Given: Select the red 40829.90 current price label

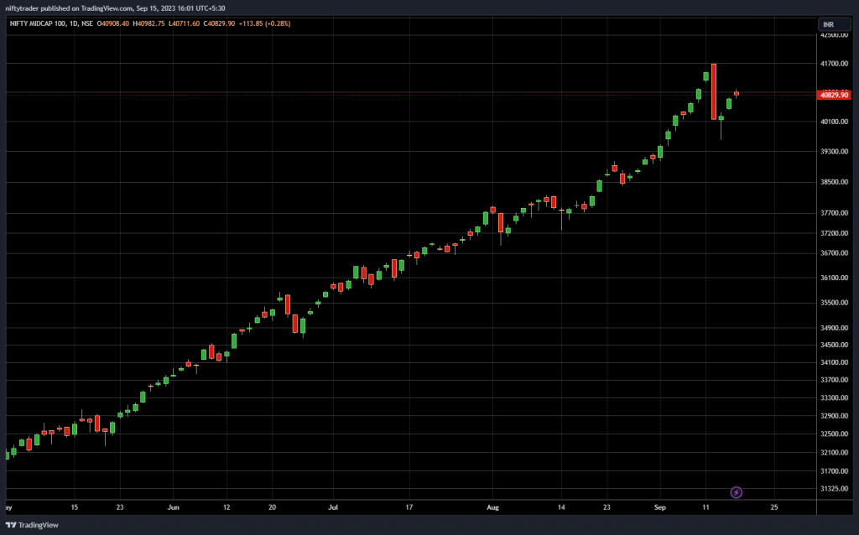Looking at the screenshot, I should click(x=833, y=95).
